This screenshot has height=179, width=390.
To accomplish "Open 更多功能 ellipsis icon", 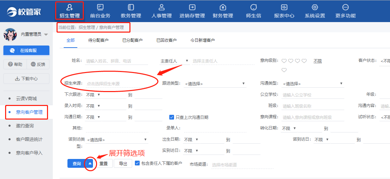I will tap(345, 7).
